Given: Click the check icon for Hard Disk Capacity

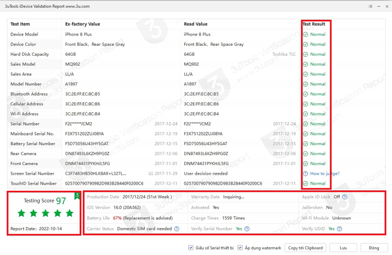Looking at the screenshot, I should (x=306, y=54).
